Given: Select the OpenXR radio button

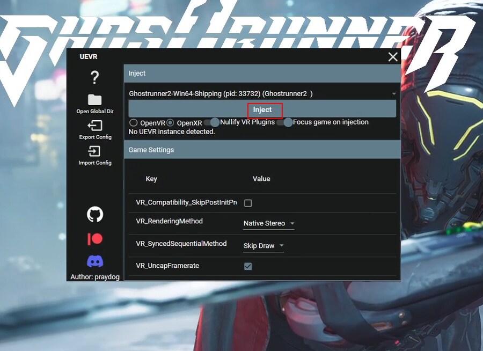Looking at the screenshot, I should click(x=171, y=123).
